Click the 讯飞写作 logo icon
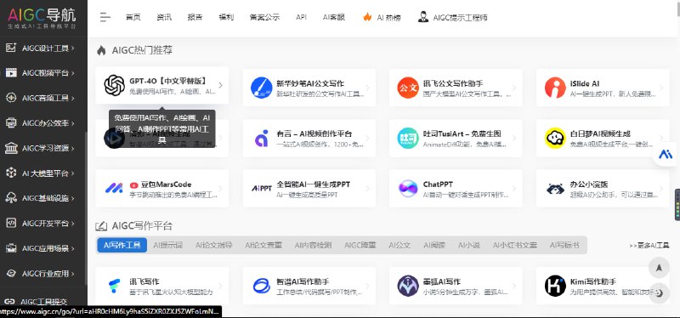Viewport: 680px width, 318px height. point(115,286)
